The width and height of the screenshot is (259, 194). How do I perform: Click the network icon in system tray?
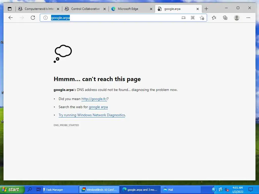(x=221, y=189)
